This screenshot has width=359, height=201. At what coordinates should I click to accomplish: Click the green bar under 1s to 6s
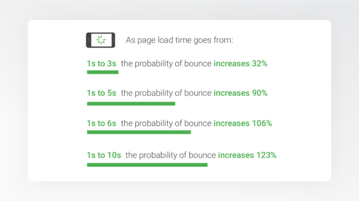click(139, 132)
